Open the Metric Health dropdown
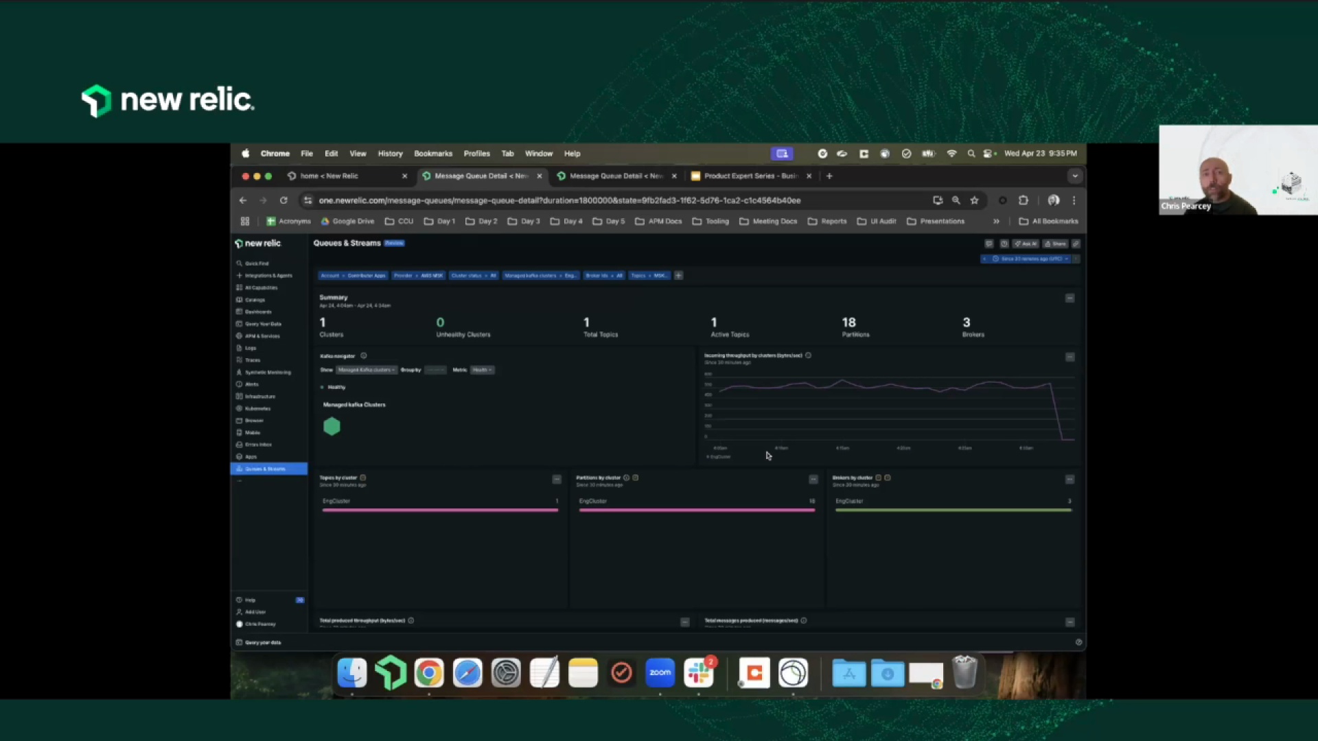 (482, 370)
